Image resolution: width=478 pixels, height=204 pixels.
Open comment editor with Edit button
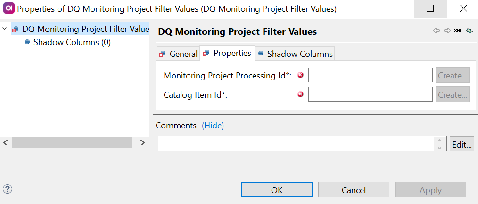point(462,145)
